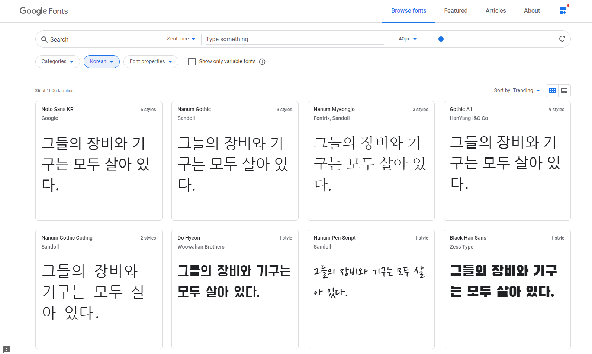Click the 2 styles label on Nanum Gothic Coding
Screen dimensions: 592x354
coord(148,238)
